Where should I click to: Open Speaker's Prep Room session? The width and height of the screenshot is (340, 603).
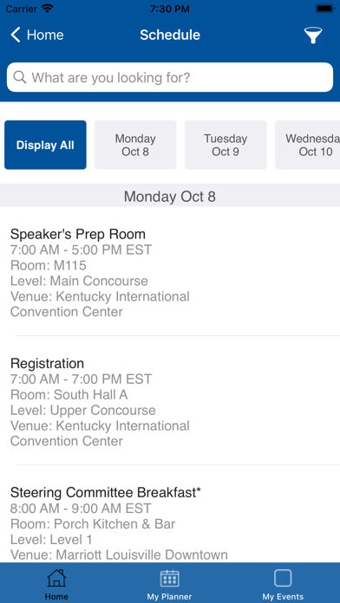point(170,273)
